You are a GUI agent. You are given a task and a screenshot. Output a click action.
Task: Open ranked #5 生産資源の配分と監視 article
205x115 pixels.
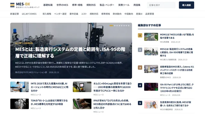pos(176,104)
